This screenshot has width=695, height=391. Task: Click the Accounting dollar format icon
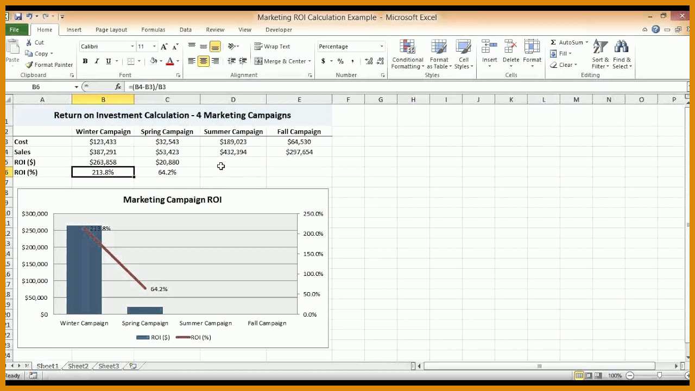[323, 61]
